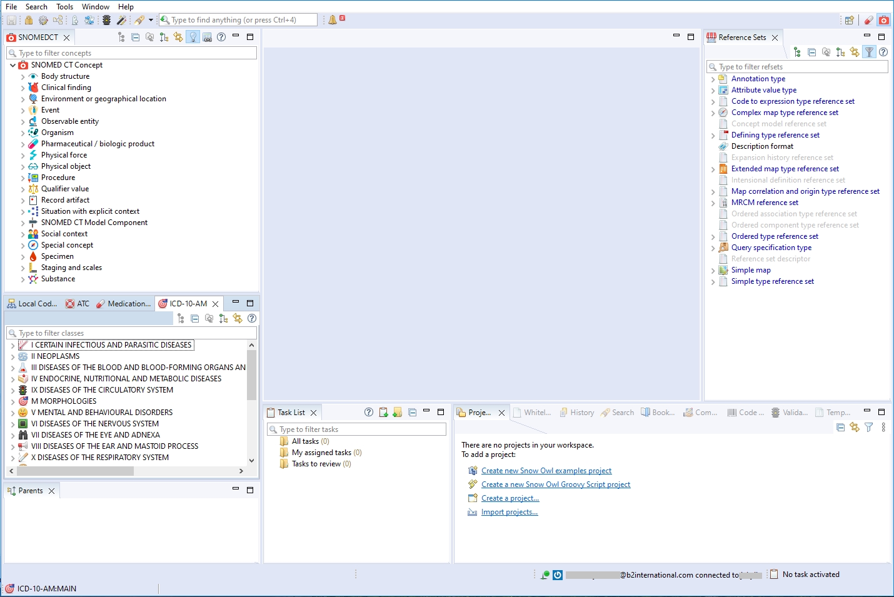Click the traffic light icon in toolbar
Viewport: 894px width, 597px height.
pos(107,20)
